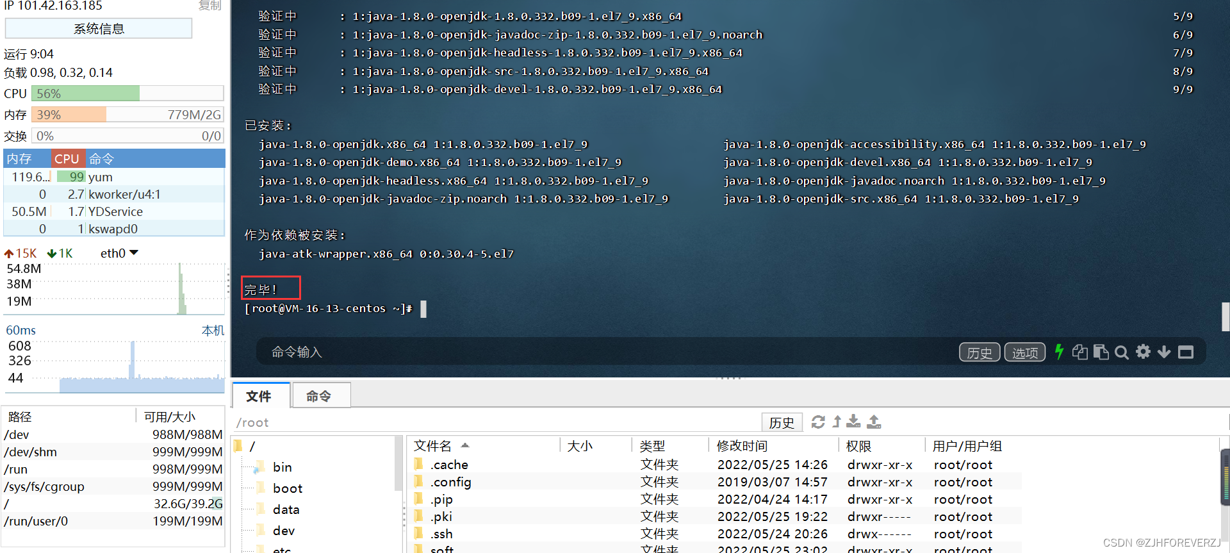
Task: Open terminal settings gear icon
Action: 1143,352
